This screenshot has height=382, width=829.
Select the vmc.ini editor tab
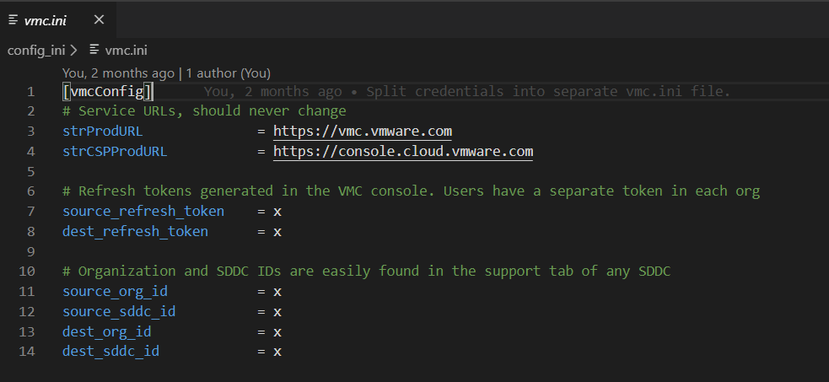point(46,20)
